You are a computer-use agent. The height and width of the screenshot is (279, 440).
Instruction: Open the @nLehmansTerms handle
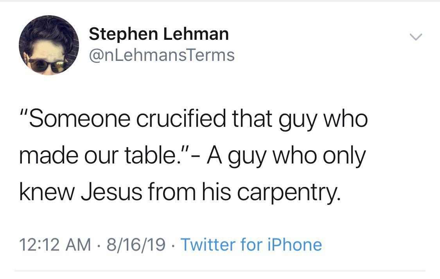tap(162, 55)
